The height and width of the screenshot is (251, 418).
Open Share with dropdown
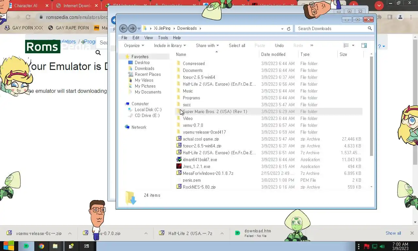click(x=207, y=45)
